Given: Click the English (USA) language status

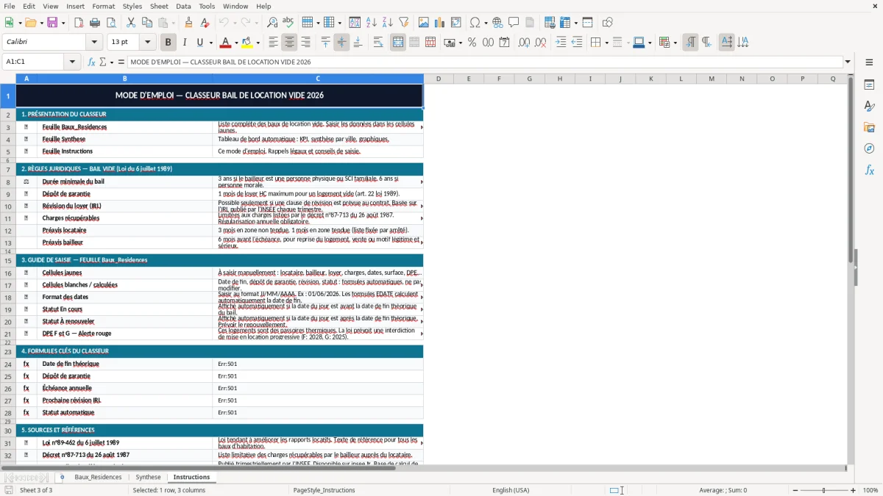Looking at the screenshot, I should click(x=511, y=490).
